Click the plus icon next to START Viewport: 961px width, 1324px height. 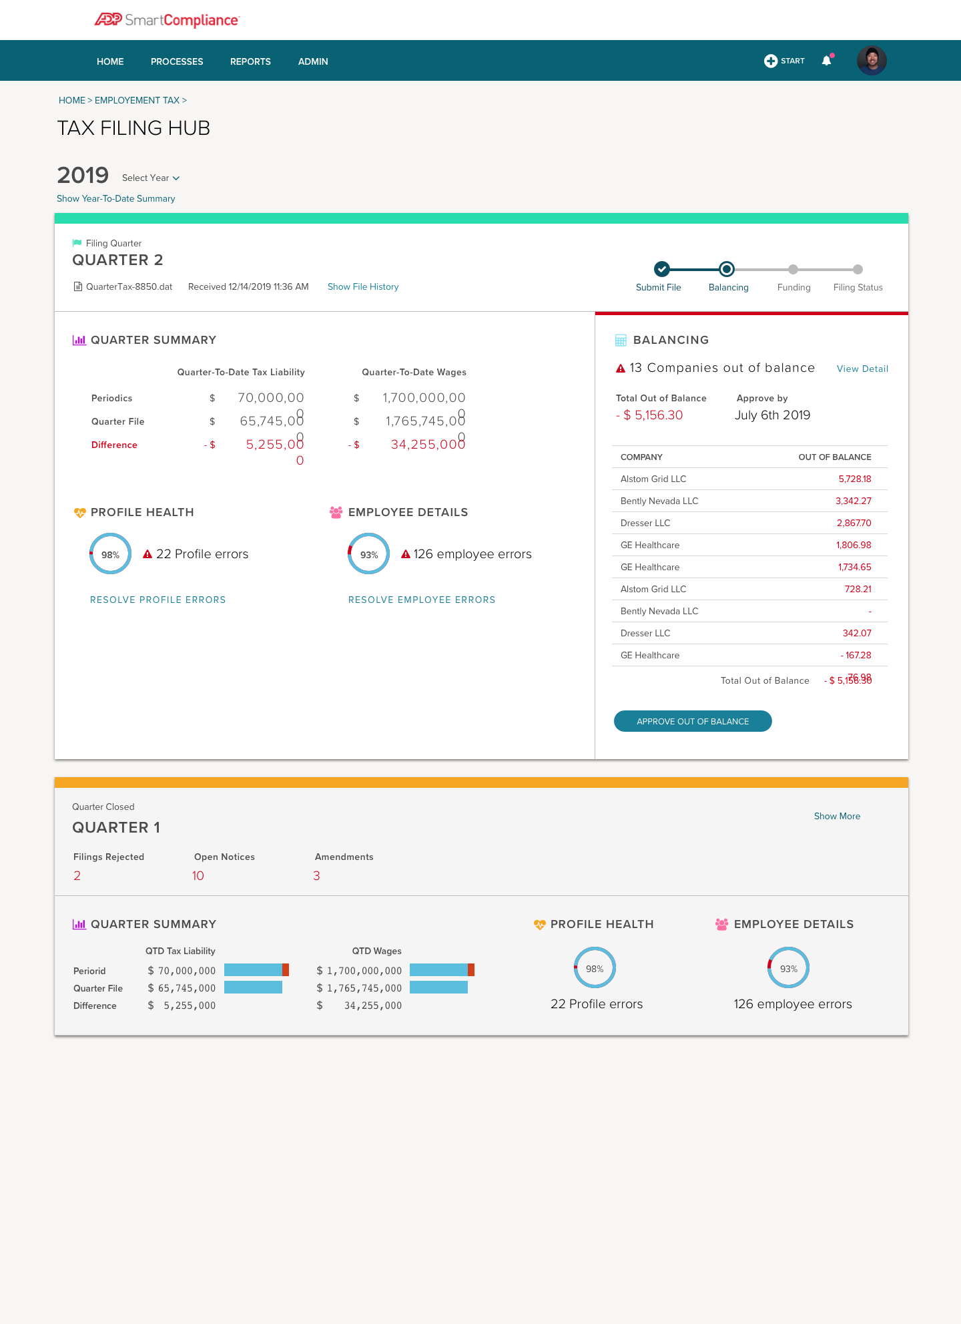point(771,61)
